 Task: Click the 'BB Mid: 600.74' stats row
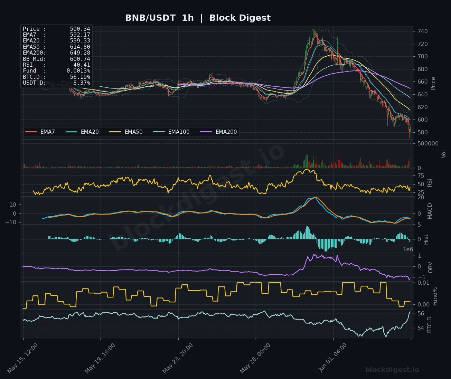point(56,59)
